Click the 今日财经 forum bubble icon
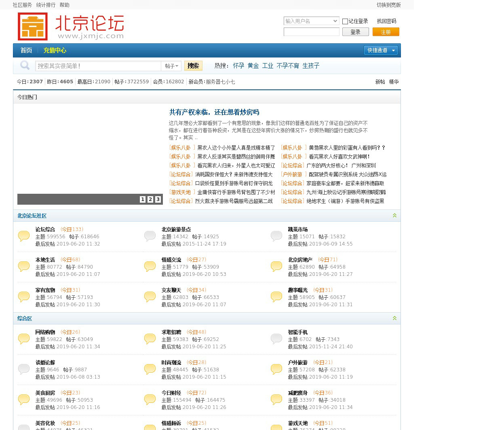 click(x=150, y=400)
